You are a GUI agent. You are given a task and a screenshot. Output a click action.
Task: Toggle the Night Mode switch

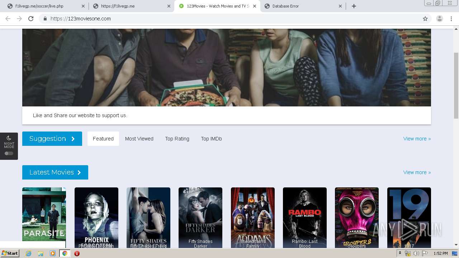tap(9, 153)
